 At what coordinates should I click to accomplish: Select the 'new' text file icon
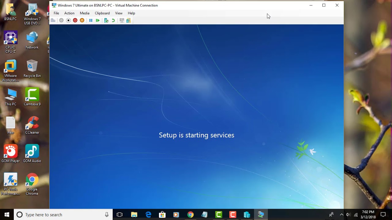(10, 126)
